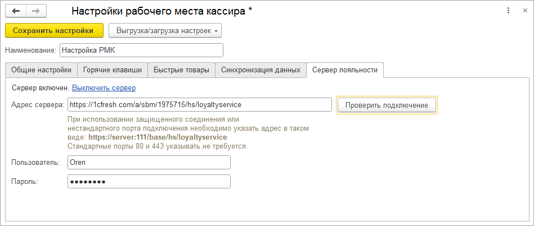Click the example server address hint text
534x226 pixels.
pyautogui.click(x=158, y=137)
